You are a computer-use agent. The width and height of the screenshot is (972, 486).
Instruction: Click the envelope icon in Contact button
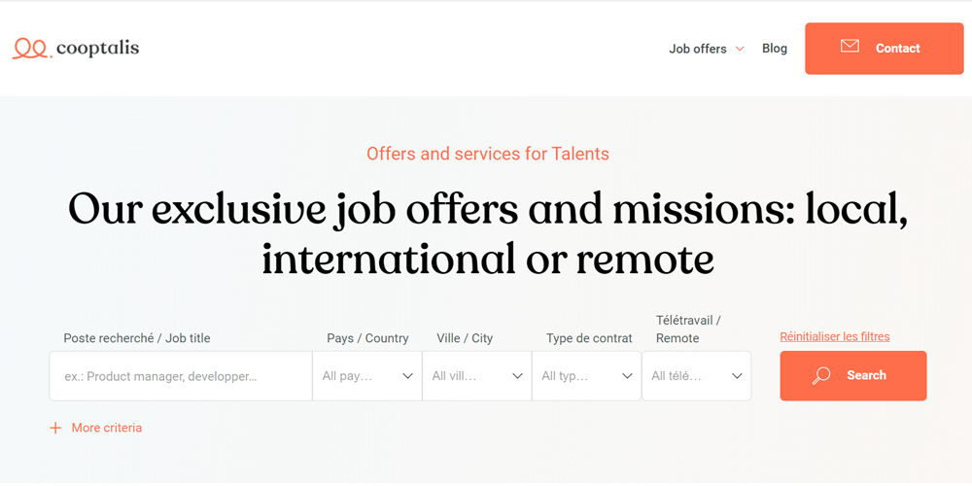(x=850, y=46)
